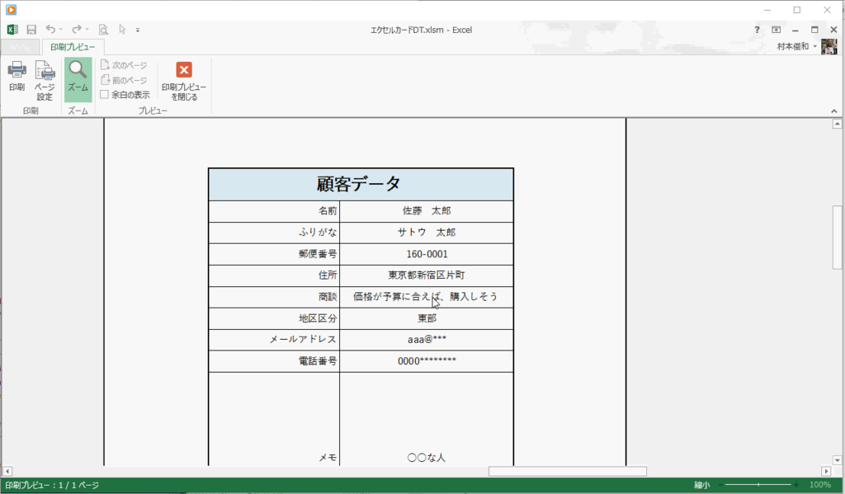Image resolution: width=845 pixels, height=494 pixels.
Task: Open account menu for 村本俊和
Action: [796, 47]
